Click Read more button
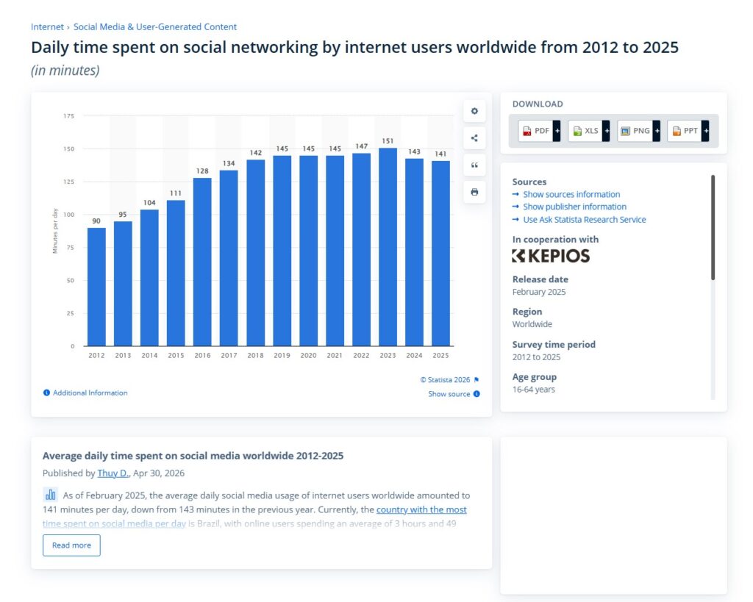The width and height of the screenshot is (753, 602). (71, 545)
